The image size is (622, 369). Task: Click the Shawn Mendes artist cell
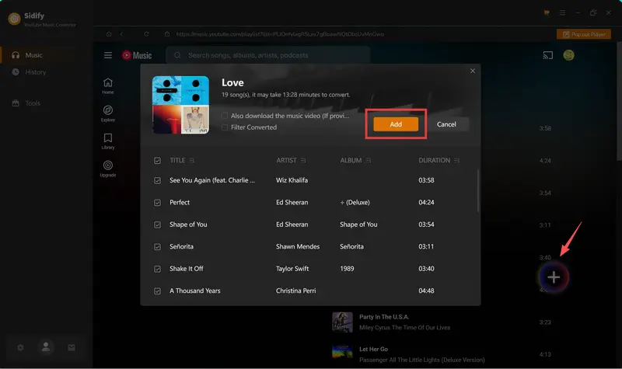298,246
